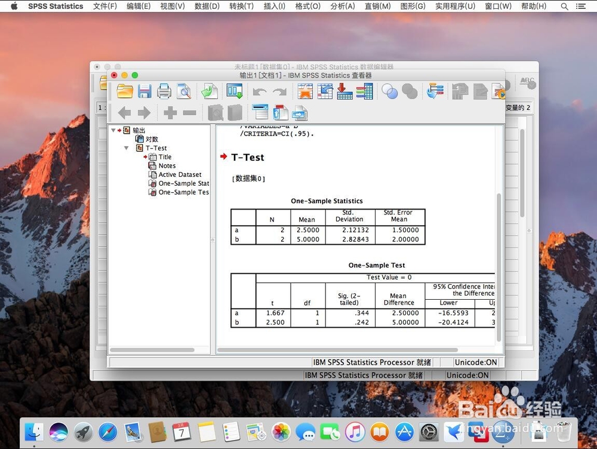
Task: Click the vertical scrollbar of the output pane
Action: [x=498, y=267]
